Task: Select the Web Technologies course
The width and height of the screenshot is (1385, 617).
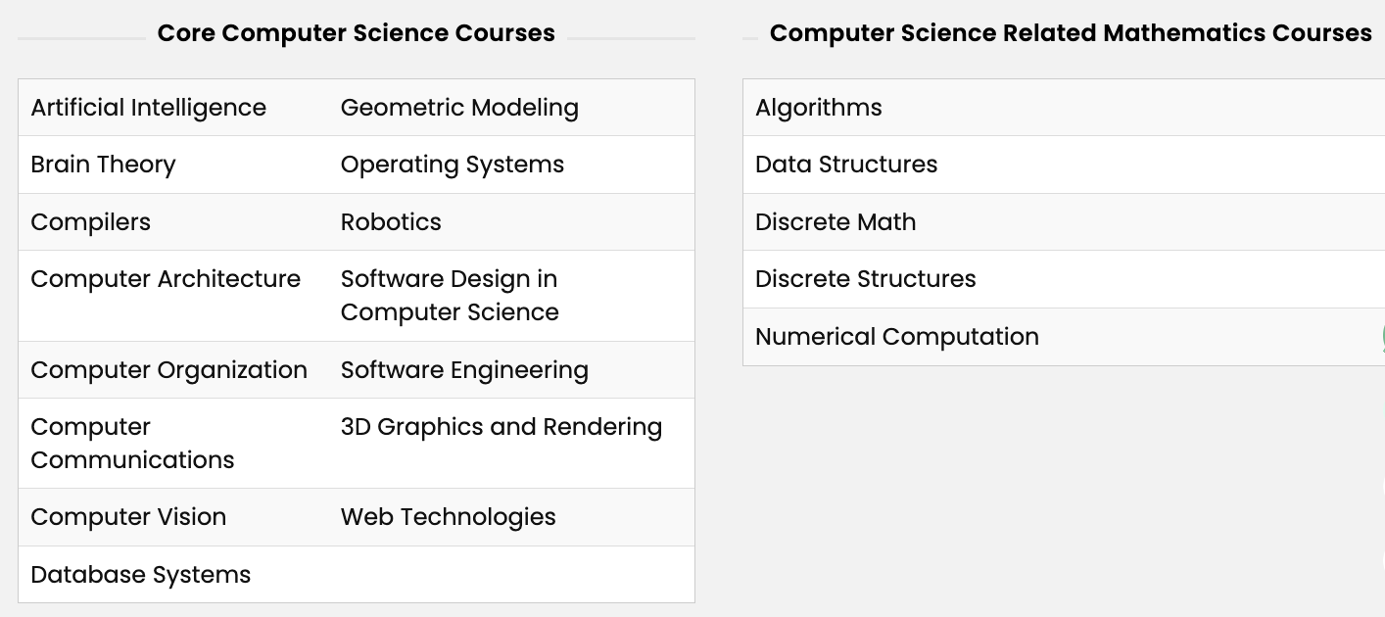Action: [449, 517]
